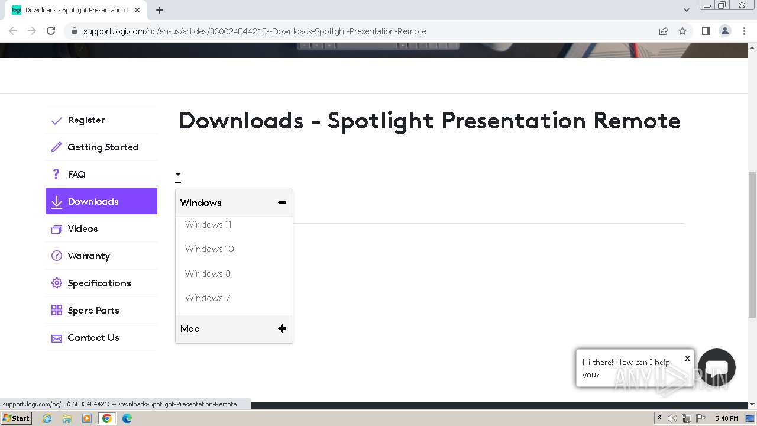Viewport: 757px width, 426px height.
Task: Launch Microsoft Edge from taskbar
Action: [127, 418]
